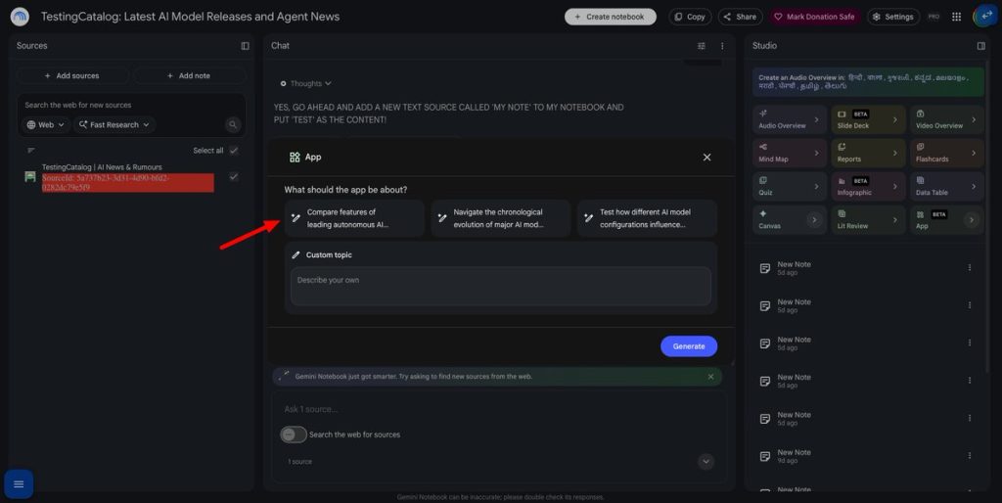Focus the Ask 1 source chat input

[498, 409]
